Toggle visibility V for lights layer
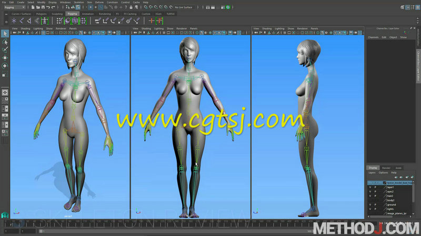Screen dimensions: 421x236 tap(370, 209)
